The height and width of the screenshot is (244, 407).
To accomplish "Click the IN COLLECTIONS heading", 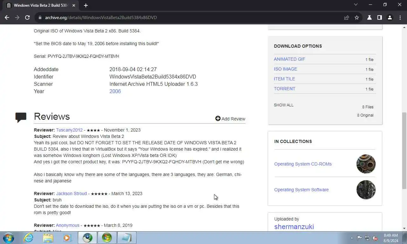I will point(293,141).
